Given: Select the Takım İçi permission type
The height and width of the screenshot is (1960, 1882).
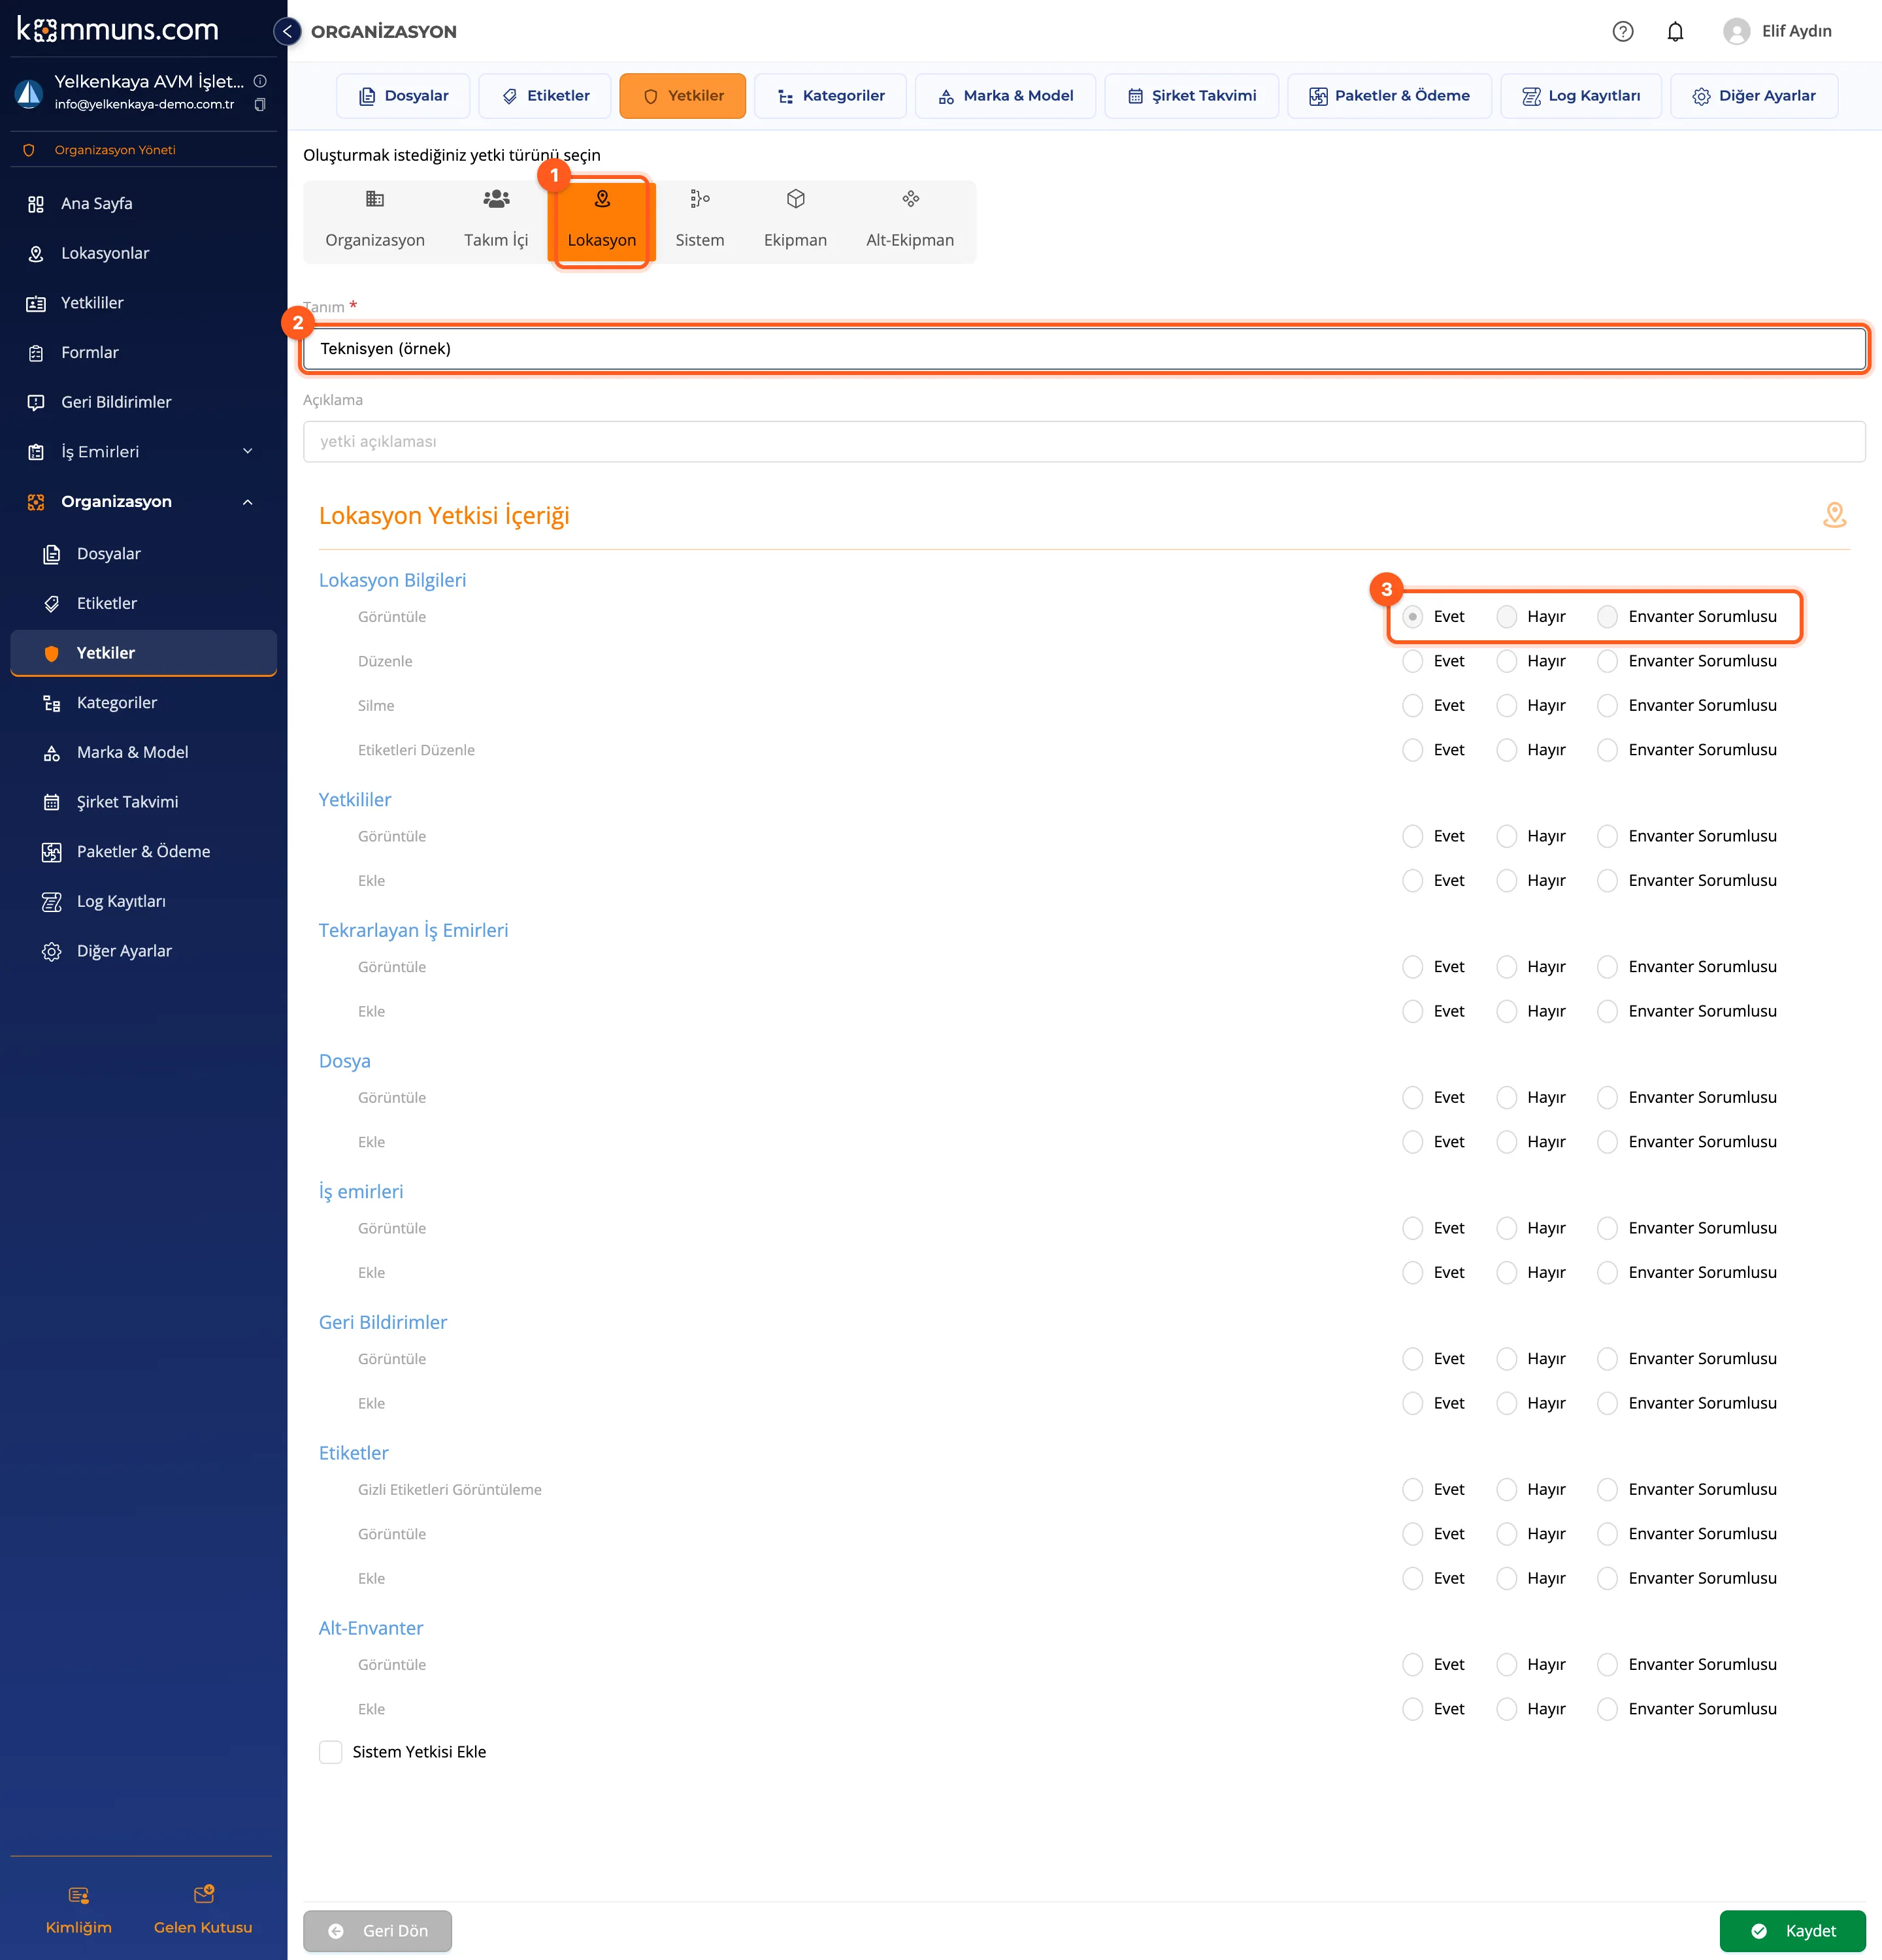Looking at the screenshot, I should click(496, 221).
